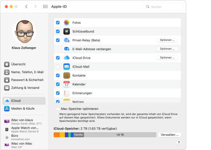Open Zahlung & Versand section

pyautogui.click(x=24, y=88)
